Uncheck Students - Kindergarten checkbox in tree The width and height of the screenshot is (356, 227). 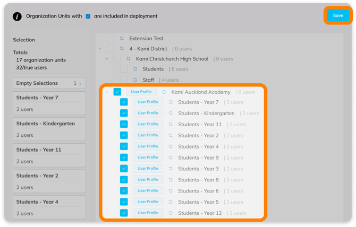(124, 113)
